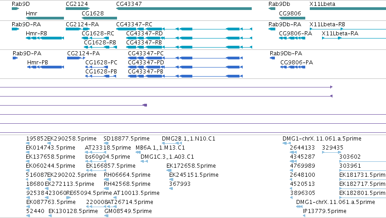Click feature label 303961
The image size is (386, 218).
pyautogui.click(x=350, y=166)
